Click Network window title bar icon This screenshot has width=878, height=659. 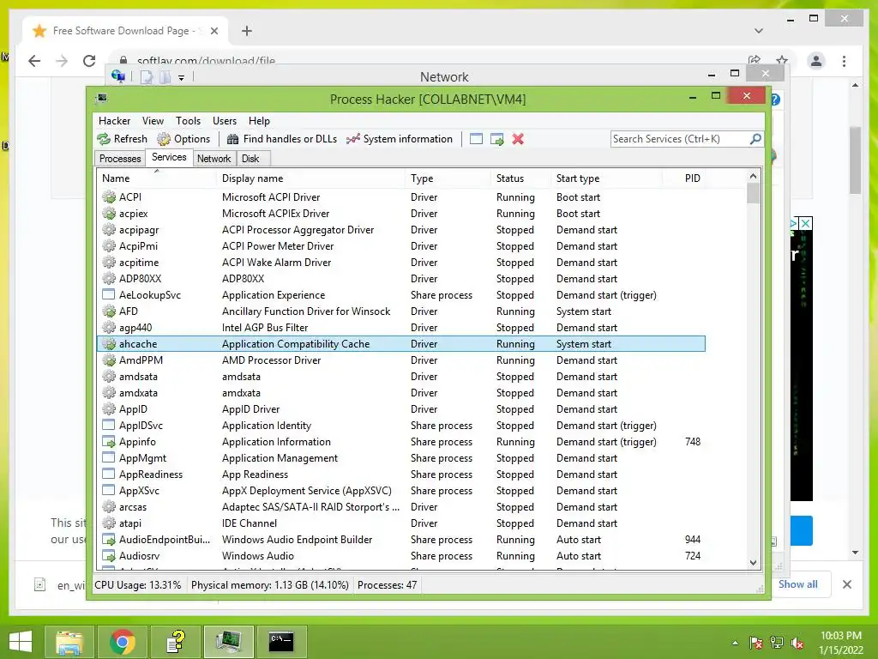tap(118, 76)
